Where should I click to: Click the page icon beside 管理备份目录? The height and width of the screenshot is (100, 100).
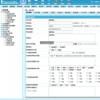pyautogui.click(x=6, y=43)
